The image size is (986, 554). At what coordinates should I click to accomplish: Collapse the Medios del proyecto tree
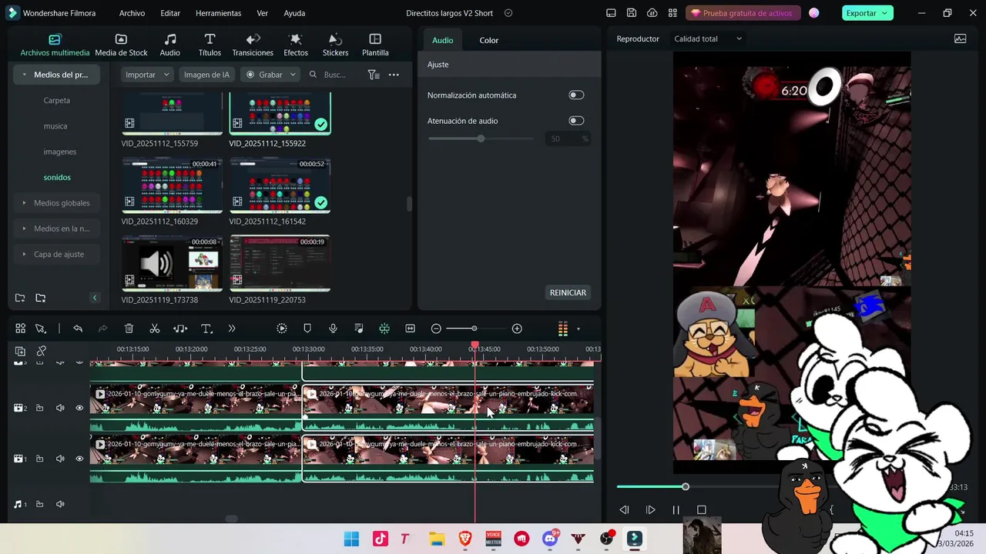(x=25, y=75)
